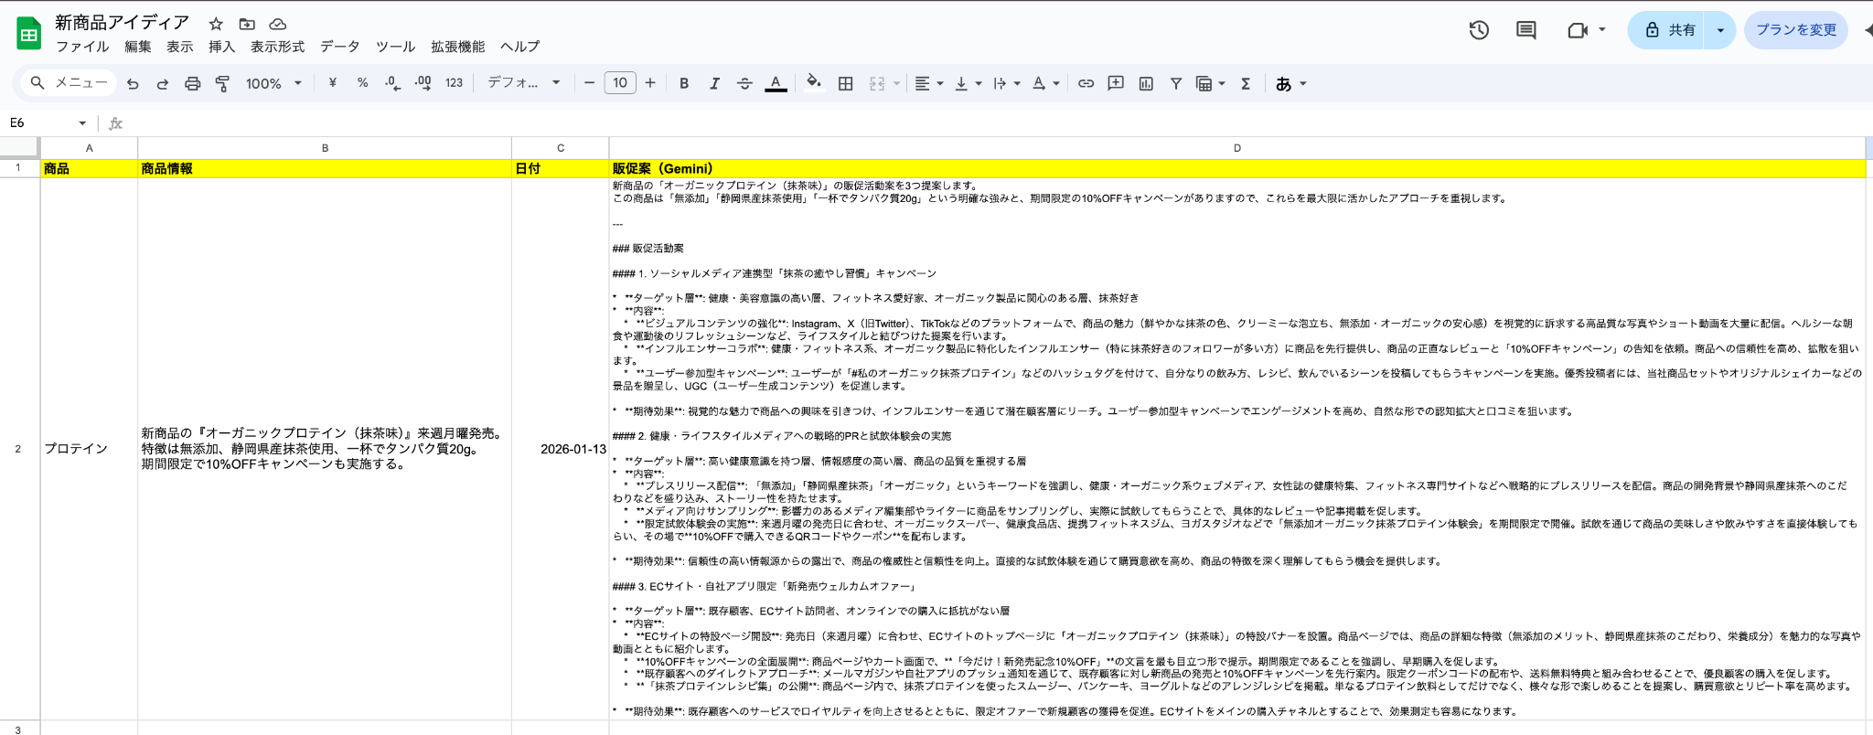Click the formula bar
1873x735 pixels.
[x=997, y=123]
